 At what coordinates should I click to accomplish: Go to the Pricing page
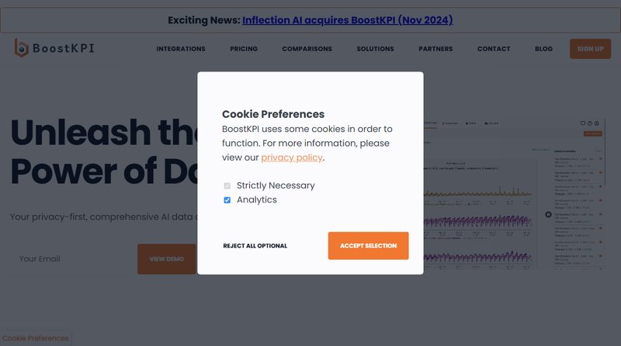pos(244,49)
